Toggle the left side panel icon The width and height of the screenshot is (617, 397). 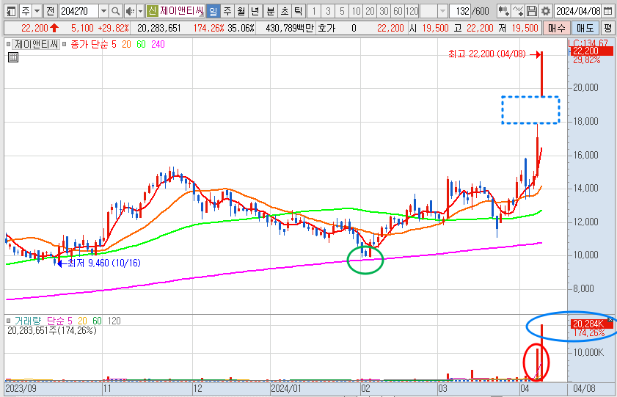(x=11, y=11)
